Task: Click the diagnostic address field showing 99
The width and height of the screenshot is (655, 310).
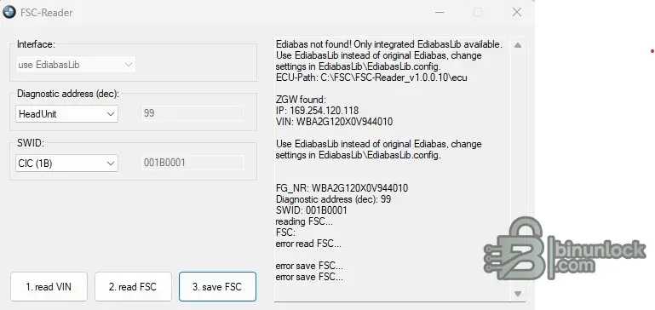Action: click(192, 113)
